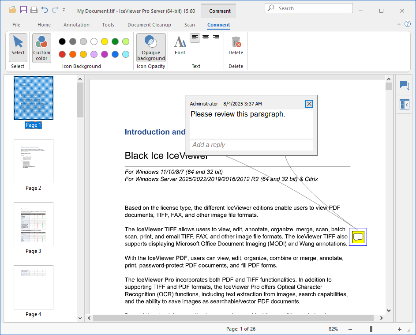Select the Page 3 thumbnail
Screen dimensions: 416x335
[x=34, y=224]
